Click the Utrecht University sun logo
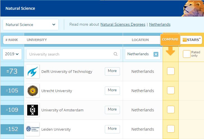The width and height of the screenshot is (204, 139). (33, 91)
